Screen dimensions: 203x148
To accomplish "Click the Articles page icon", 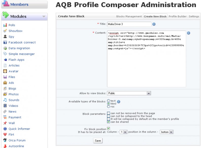I will 5,65.
